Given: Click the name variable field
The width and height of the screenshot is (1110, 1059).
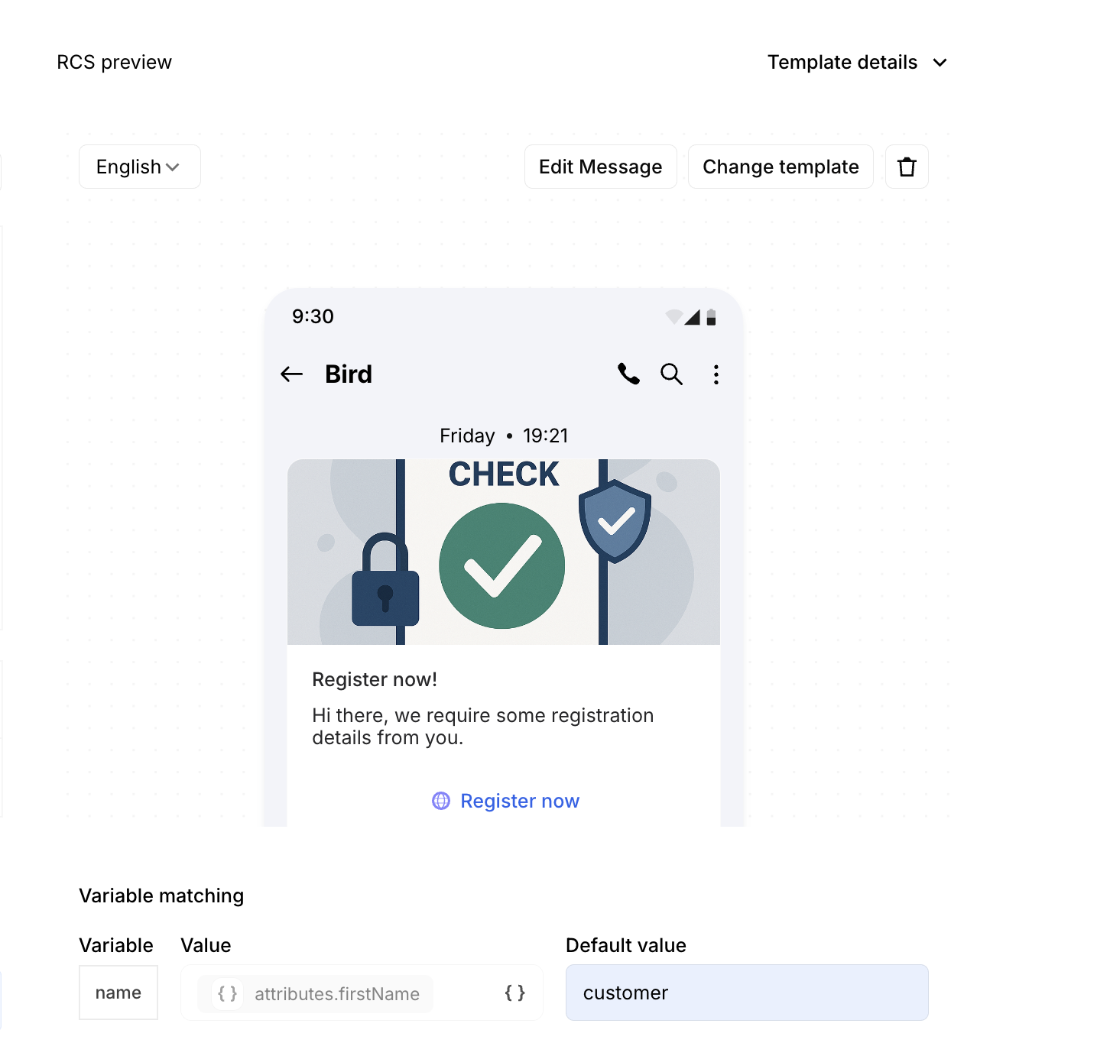Looking at the screenshot, I should click(118, 993).
